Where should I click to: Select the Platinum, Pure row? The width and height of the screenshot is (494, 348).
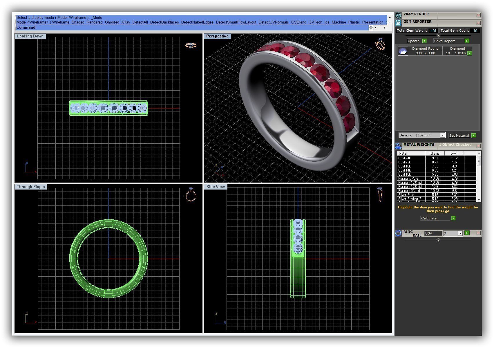tap(437, 178)
